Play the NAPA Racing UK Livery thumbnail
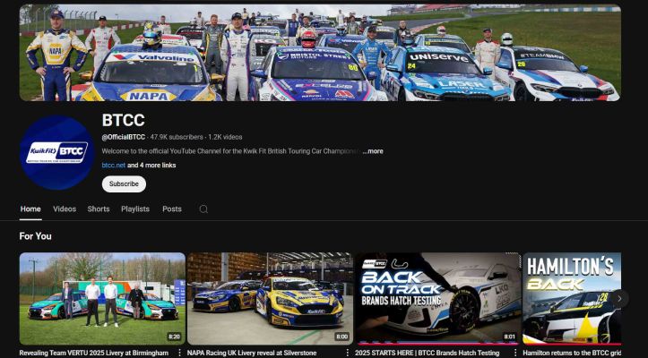 tap(270, 298)
